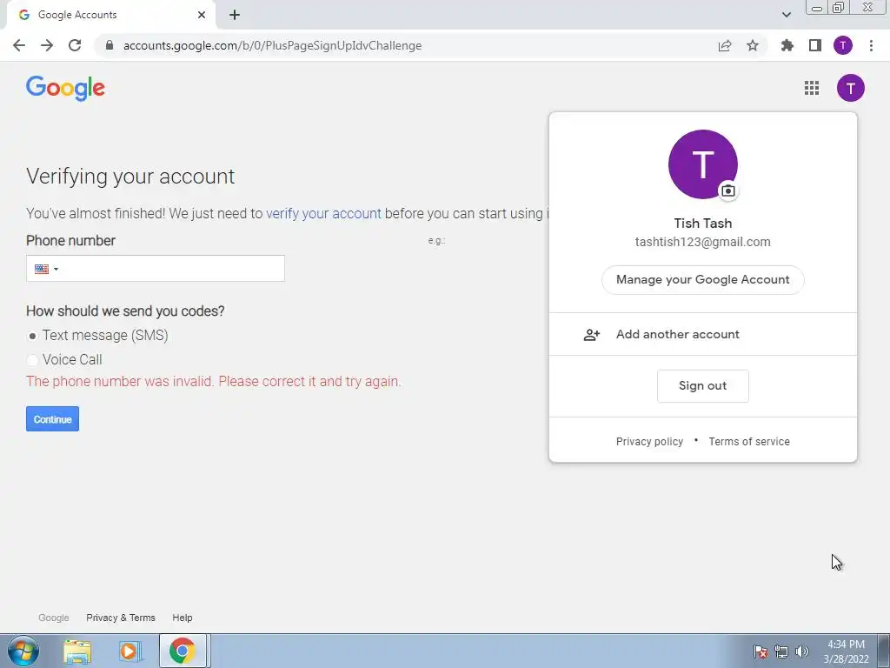Click the invalid phone number error text

(x=214, y=381)
